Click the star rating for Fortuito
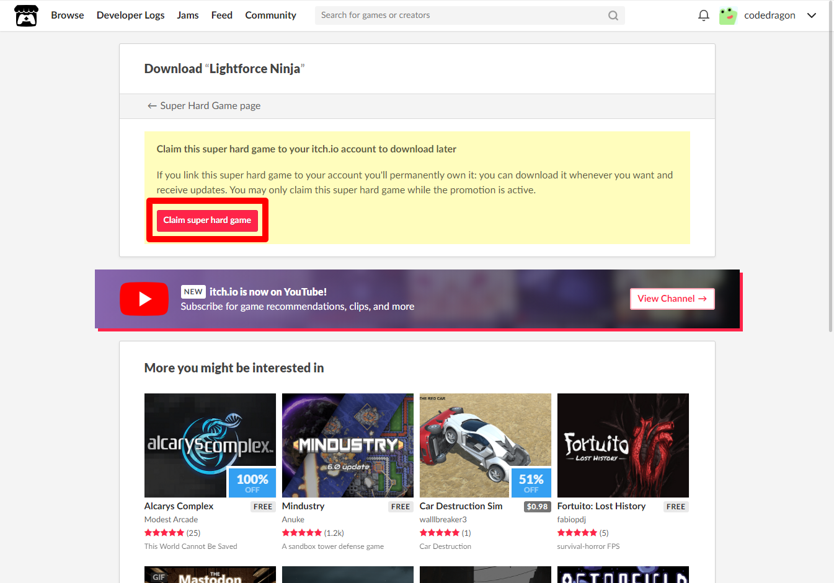Viewport: 834px width, 583px height. (577, 533)
